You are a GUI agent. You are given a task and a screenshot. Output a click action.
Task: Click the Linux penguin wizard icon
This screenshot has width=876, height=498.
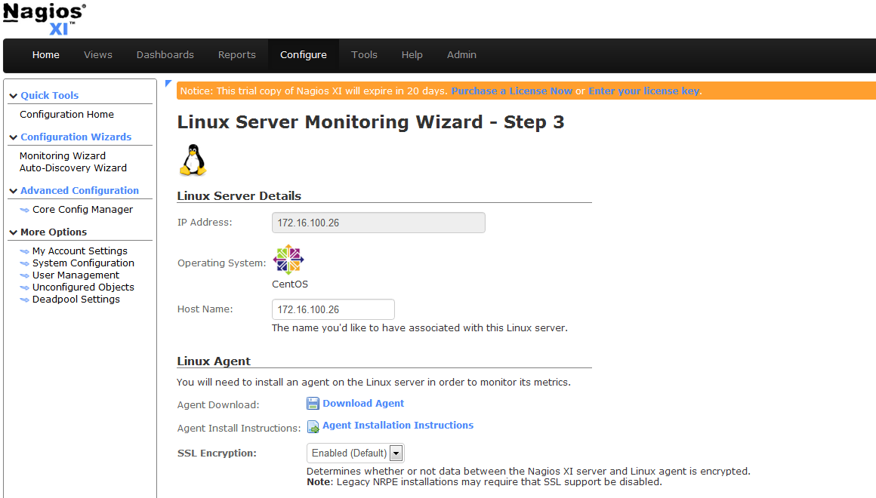[x=193, y=160]
